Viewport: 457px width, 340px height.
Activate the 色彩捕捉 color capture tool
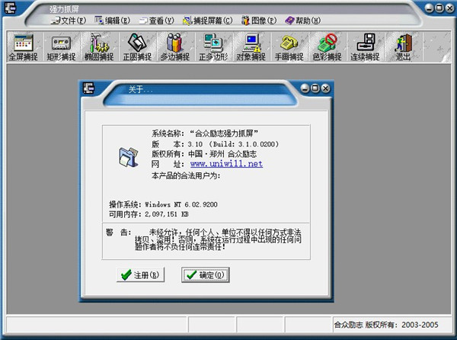(328, 47)
